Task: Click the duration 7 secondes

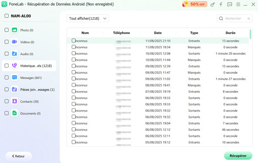Action: [230, 123]
